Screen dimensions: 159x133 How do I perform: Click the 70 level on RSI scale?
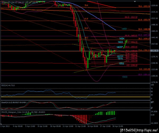pos(152,88)
